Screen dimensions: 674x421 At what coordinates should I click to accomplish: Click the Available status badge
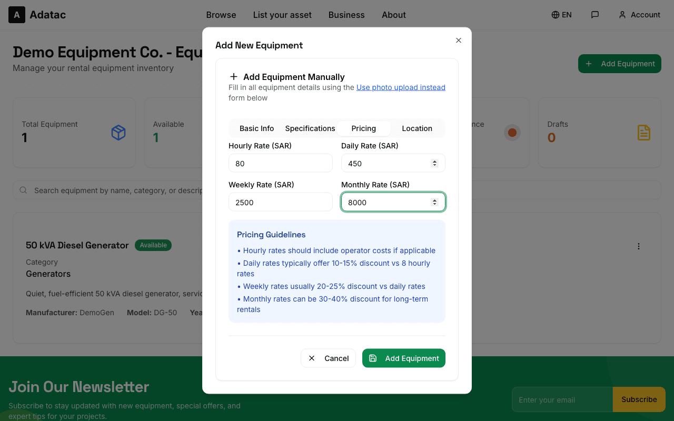point(153,245)
